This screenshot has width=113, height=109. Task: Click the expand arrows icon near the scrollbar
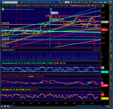pyautogui.click(x=108, y=106)
